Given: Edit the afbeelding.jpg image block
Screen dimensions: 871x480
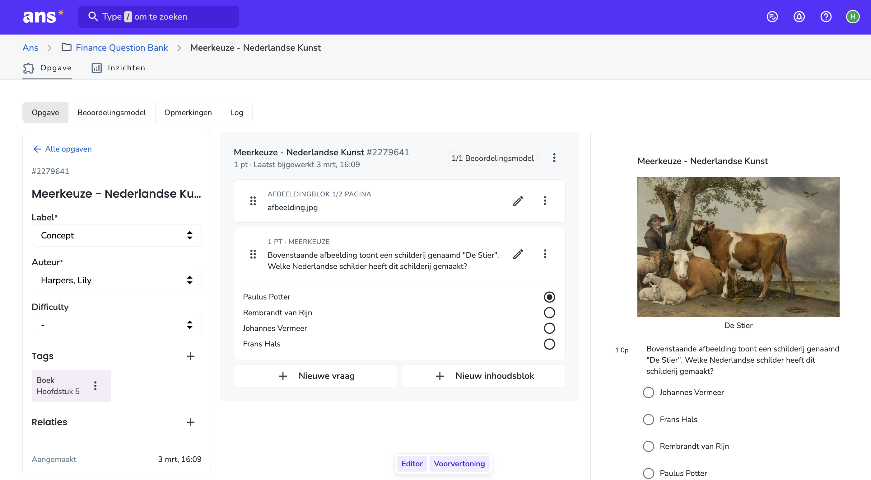Looking at the screenshot, I should pyautogui.click(x=518, y=201).
